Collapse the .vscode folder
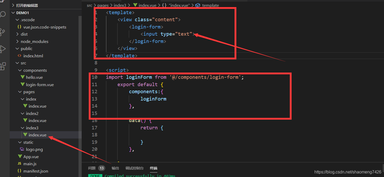Viewport: 384px width, 177px height. coord(17,20)
